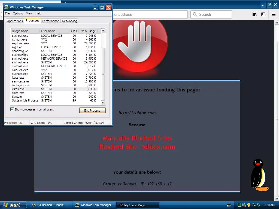
Task: Toggle Show processes from all users checkbox
Action: pos(12,109)
